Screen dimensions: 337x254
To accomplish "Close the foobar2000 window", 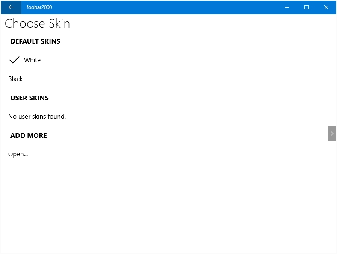I will [x=326, y=7].
